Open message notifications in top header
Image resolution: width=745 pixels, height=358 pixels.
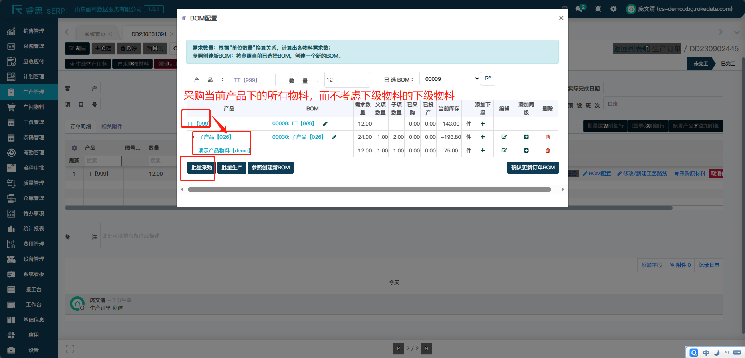579,9
